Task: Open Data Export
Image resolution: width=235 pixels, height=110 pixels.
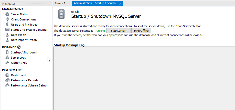Action: click(x=19, y=35)
